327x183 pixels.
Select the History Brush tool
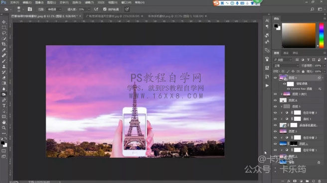click(x=4, y=72)
